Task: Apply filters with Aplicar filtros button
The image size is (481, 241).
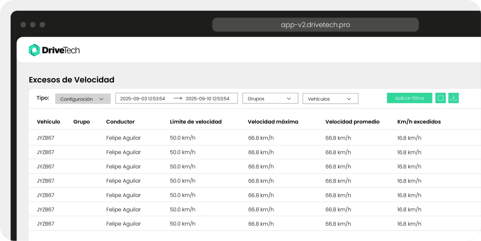Action: tap(410, 98)
